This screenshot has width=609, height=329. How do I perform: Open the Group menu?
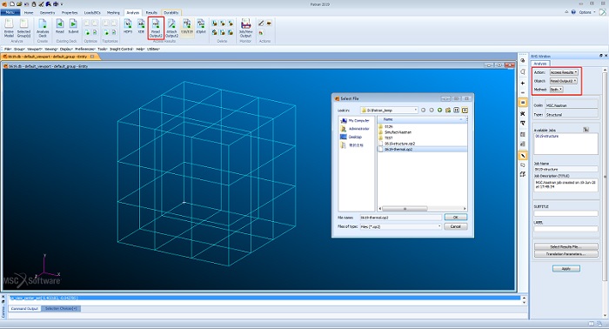(x=18, y=50)
